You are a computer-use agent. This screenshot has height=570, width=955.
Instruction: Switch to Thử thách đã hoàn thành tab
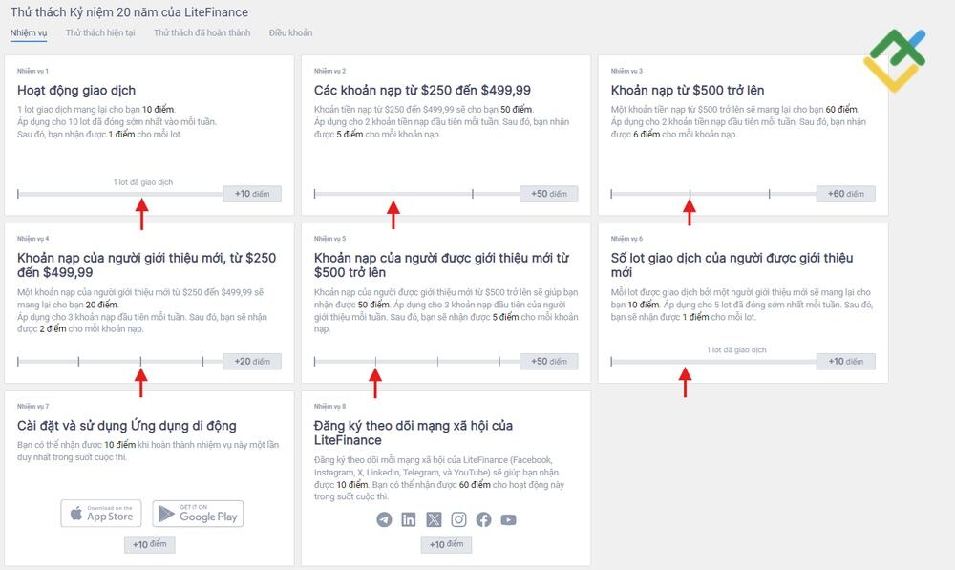pyautogui.click(x=202, y=32)
